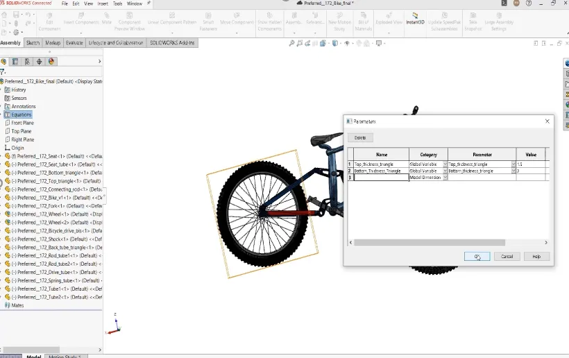The height and width of the screenshot is (358, 569).
Task: Open the Insert menu
Action: pyautogui.click(x=103, y=3)
